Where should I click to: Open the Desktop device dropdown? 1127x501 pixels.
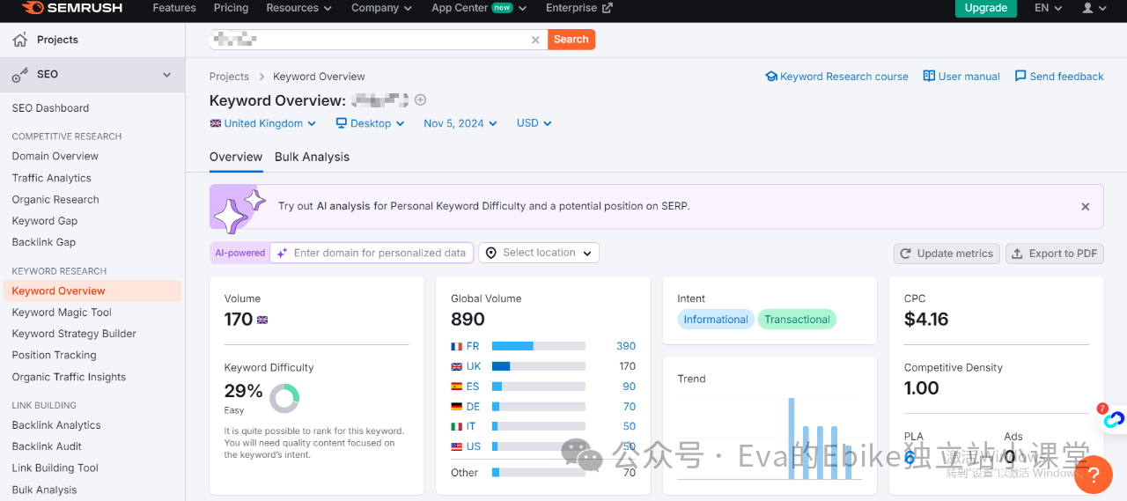pos(371,123)
